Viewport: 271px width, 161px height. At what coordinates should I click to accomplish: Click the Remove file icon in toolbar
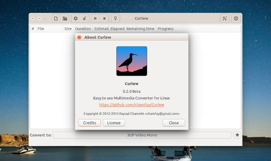pyautogui.click(x=76, y=18)
